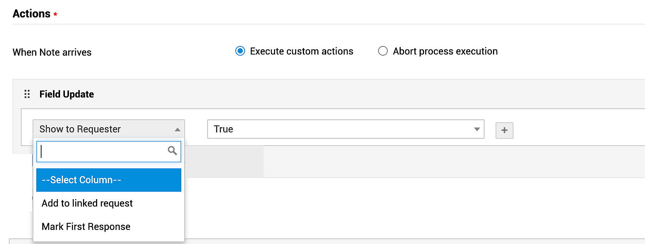Select Abort process execution radio button
The height and width of the screenshot is (244, 645).
tap(383, 51)
